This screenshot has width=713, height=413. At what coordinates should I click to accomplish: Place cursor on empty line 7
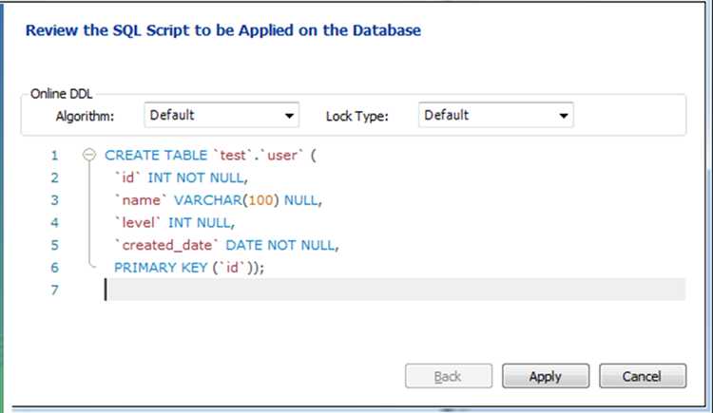tap(380, 291)
